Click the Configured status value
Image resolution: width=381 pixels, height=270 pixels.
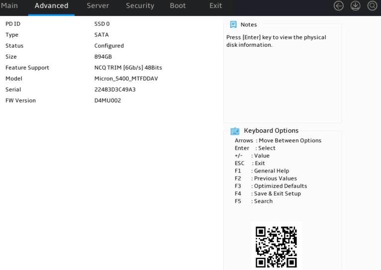[109, 46]
